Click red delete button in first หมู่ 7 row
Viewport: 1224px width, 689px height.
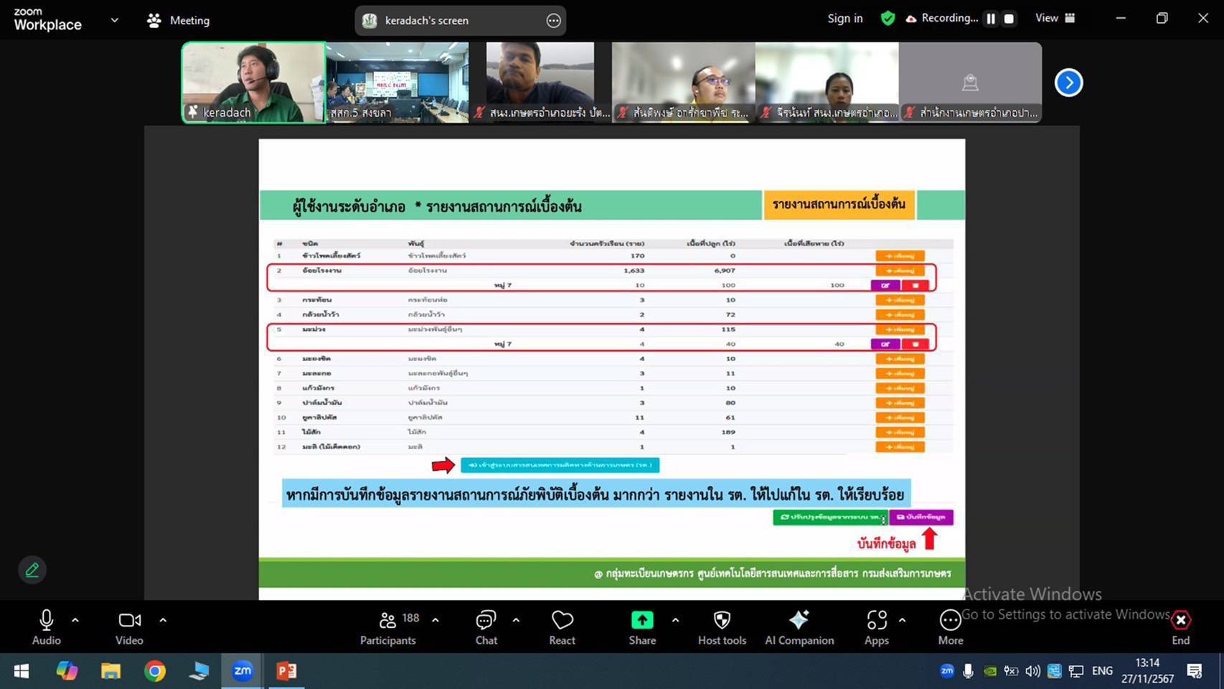tap(915, 285)
